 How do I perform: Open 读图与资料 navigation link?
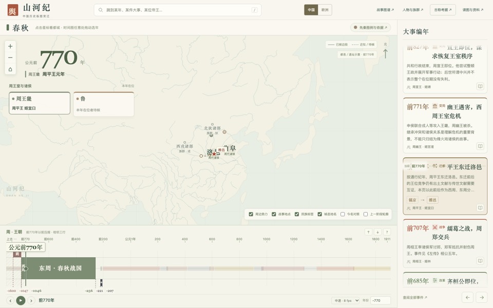[473, 10]
